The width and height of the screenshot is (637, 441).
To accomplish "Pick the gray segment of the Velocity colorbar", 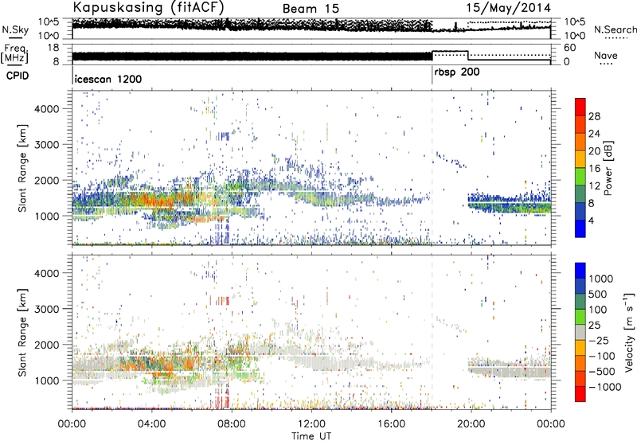I will (x=580, y=332).
